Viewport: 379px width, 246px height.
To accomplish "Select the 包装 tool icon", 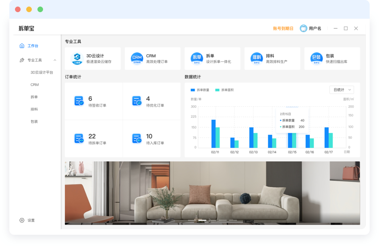I will 317,58.
